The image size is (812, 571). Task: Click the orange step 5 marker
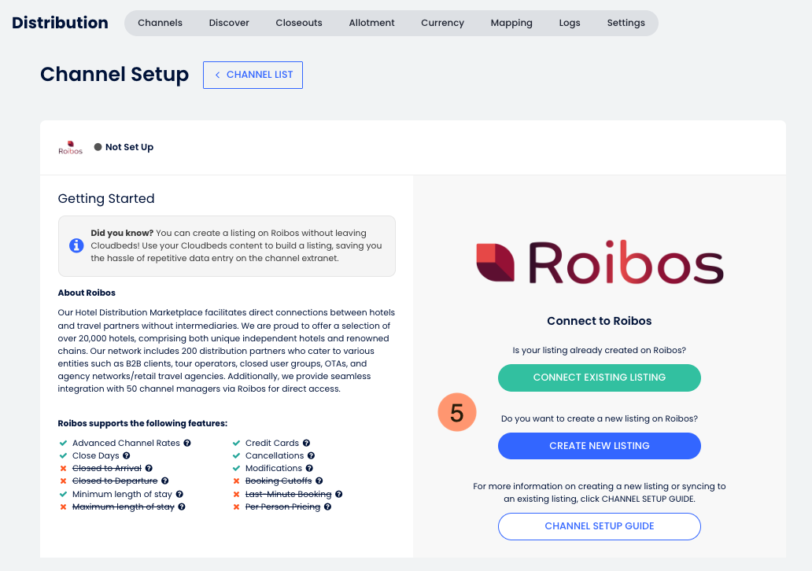pyautogui.click(x=456, y=413)
